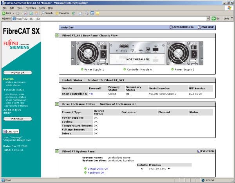This screenshot has width=235, height=183.
Task: Open Favorites in the browser toolbar
Action: [x=62, y=13]
